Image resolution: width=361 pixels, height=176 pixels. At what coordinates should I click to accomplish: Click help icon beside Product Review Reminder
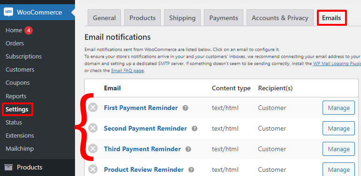point(191,170)
